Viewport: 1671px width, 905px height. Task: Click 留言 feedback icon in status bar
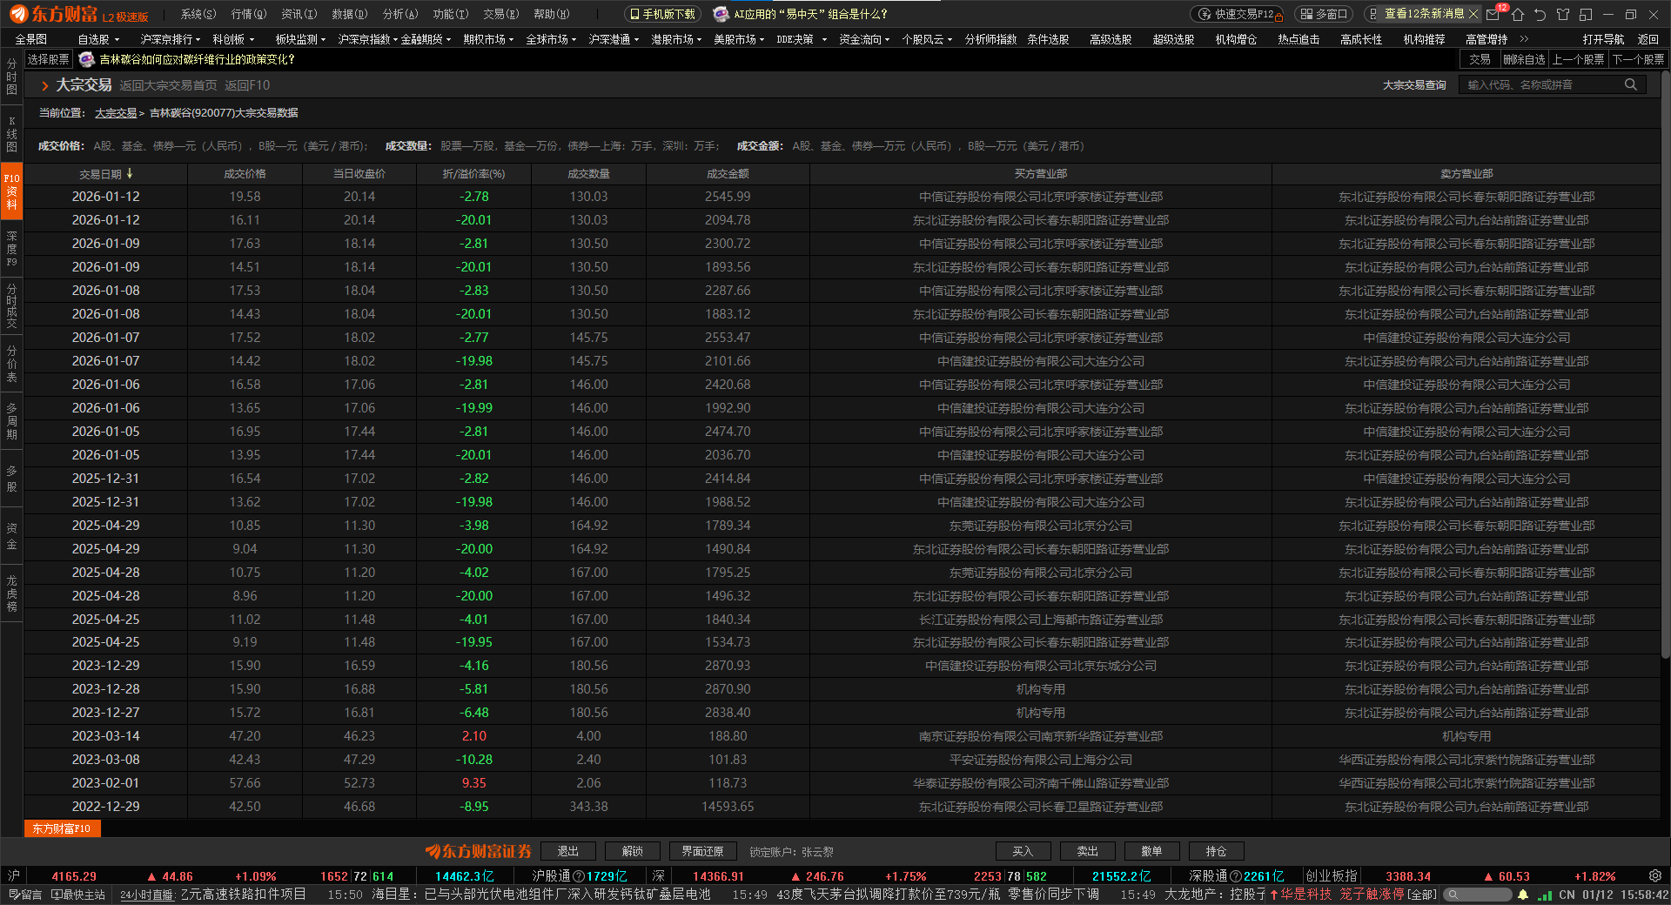(25, 895)
